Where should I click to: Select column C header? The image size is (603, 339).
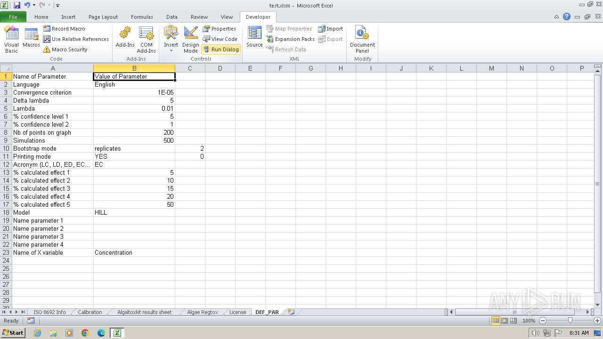190,68
